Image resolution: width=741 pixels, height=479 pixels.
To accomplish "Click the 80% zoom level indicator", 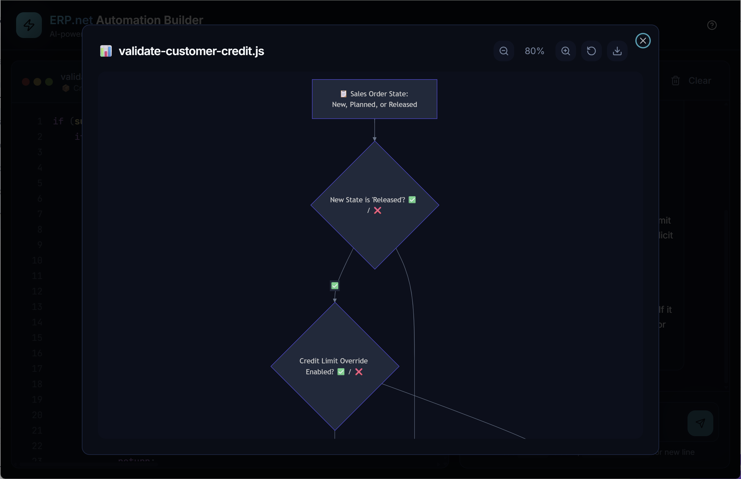I will 535,51.
